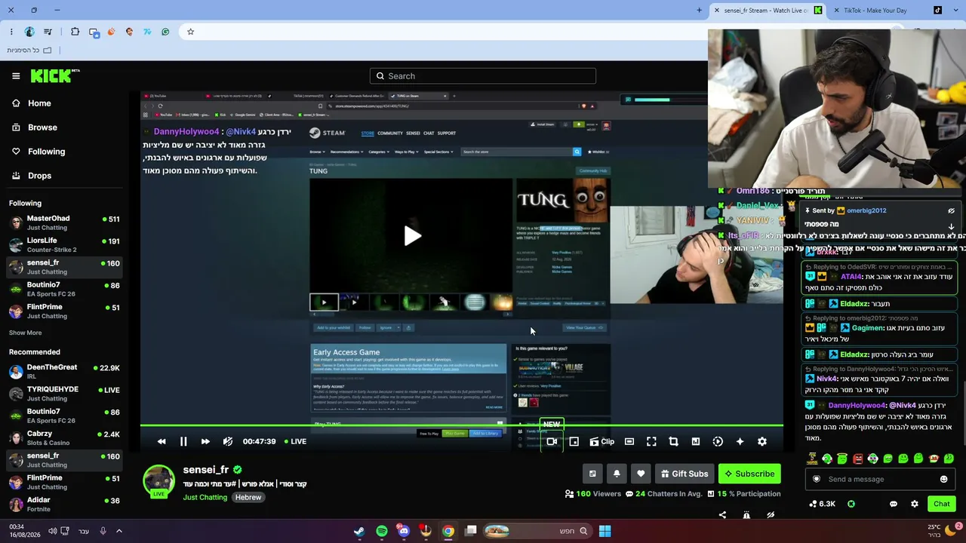
Task: Click the omerbig2012 pinned sender name
Action: (866, 211)
